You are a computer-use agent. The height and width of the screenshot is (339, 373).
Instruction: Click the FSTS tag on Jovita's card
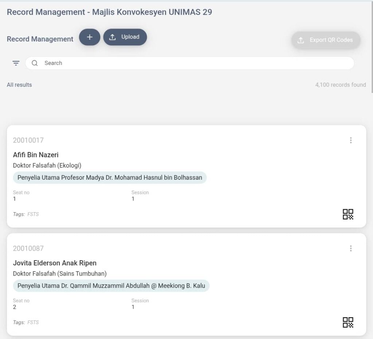(x=33, y=323)
